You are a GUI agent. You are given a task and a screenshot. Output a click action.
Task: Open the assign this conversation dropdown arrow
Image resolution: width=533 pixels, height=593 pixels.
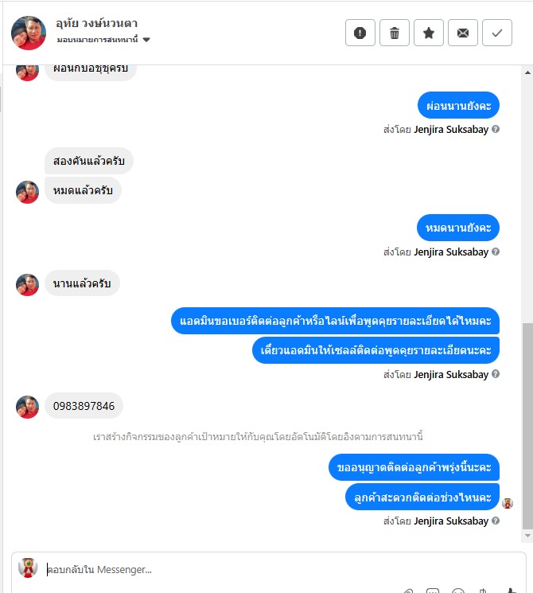[x=146, y=40]
